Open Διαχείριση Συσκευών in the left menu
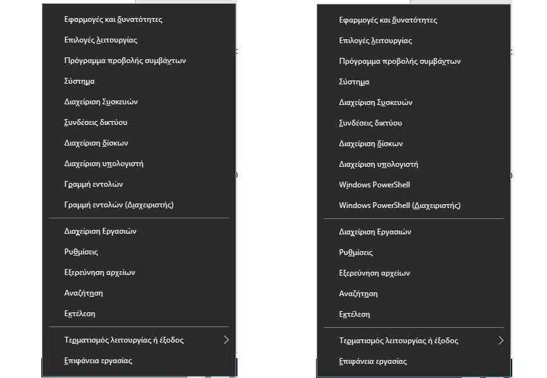The height and width of the screenshot is (378, 547). pyautogui.click(x=139, y=102)
